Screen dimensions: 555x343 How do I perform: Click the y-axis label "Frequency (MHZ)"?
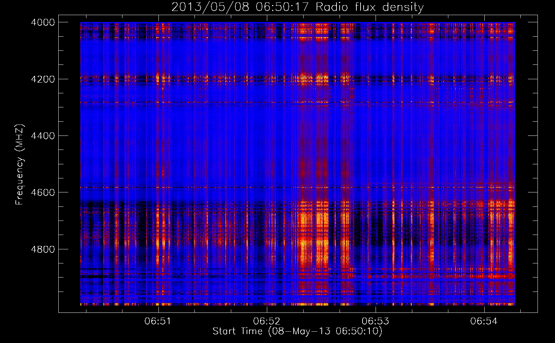tap(20, 165)
